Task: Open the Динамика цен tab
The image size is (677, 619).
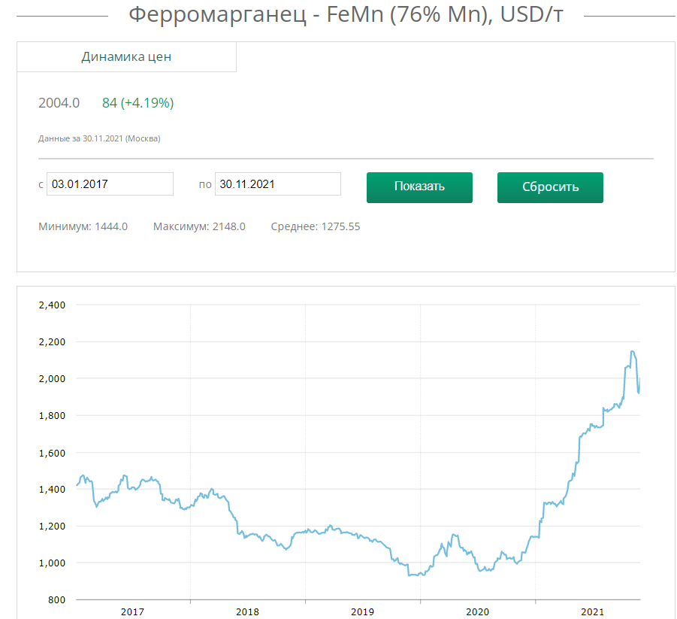Action: click(x=126, y=57)
